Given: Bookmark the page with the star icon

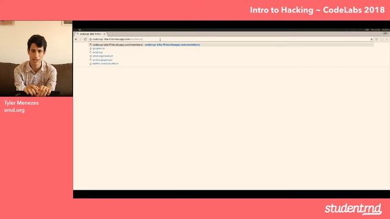Looking at the screenshot, I should pyautogui.click(x=372, y=39).
